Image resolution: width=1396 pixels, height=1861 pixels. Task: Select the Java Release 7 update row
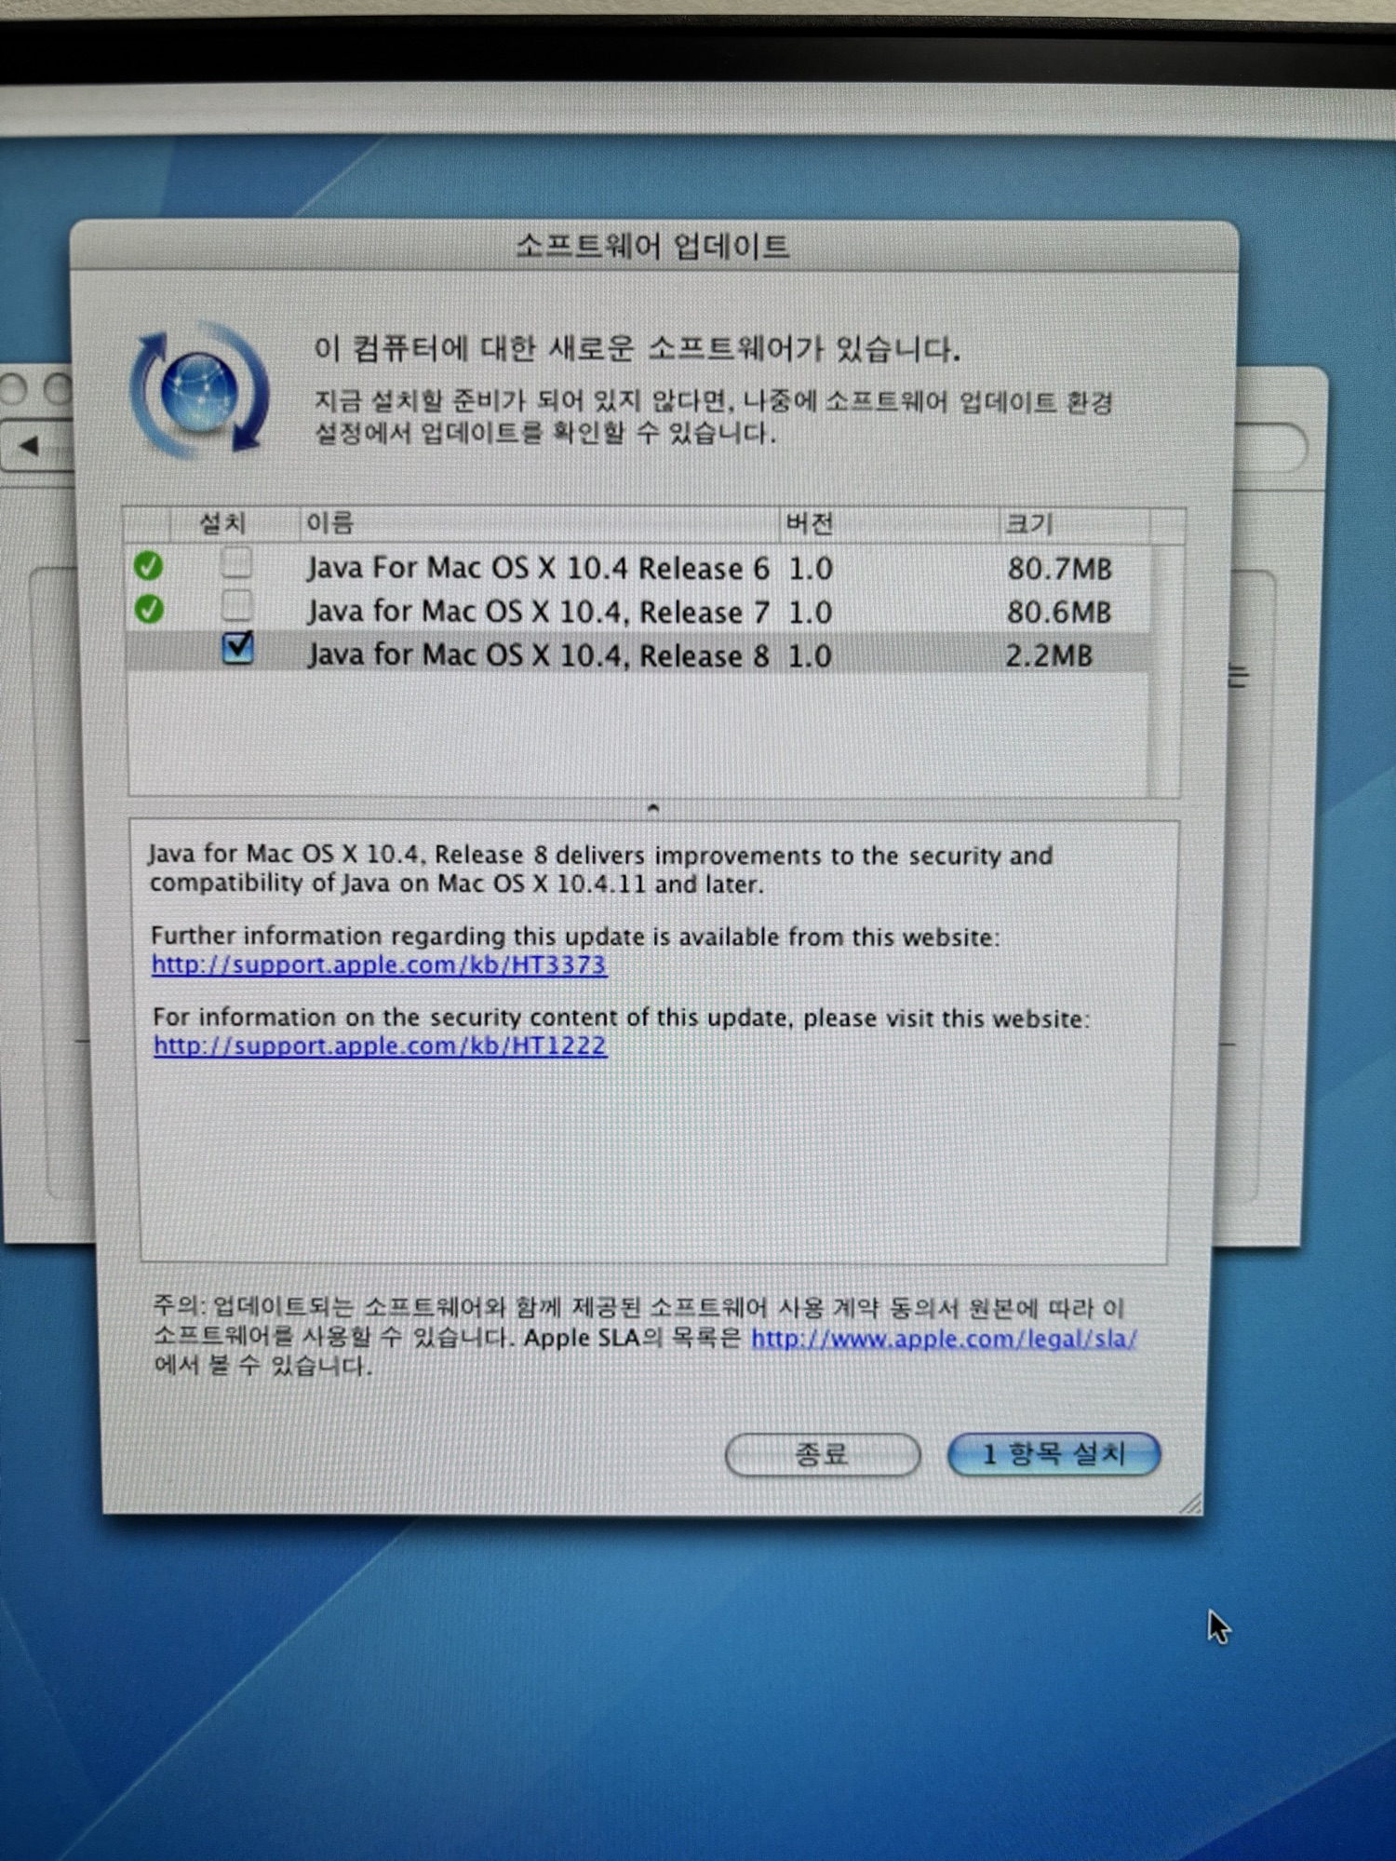tap(538, 612)
